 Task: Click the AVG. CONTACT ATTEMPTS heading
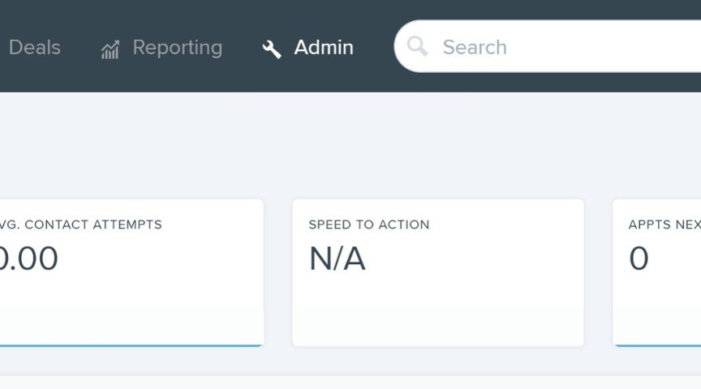click(81, 224)
